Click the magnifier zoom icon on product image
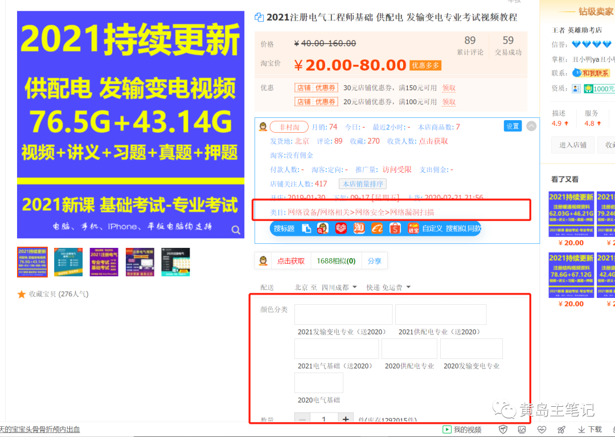This screenshot has height=437, width=615. tap(236, 230)
